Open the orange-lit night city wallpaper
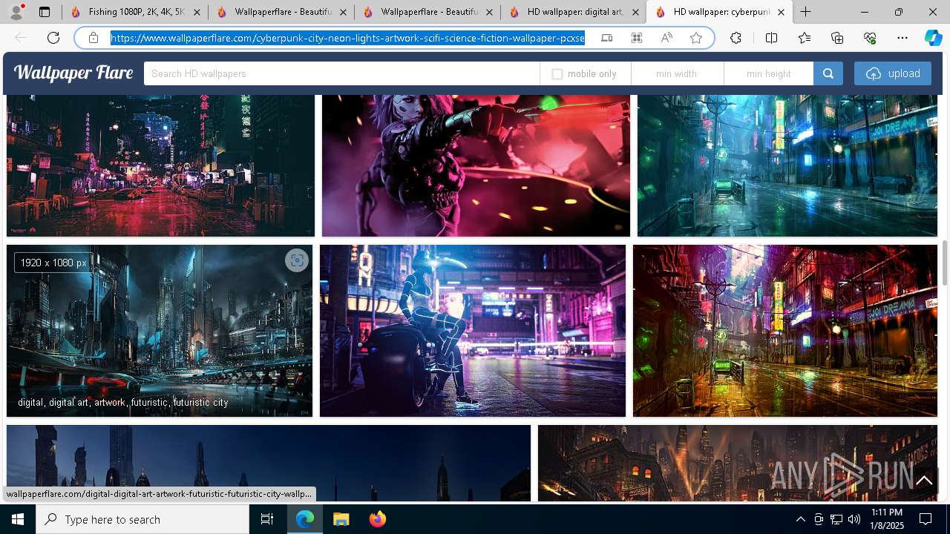 tap(738, 463)
